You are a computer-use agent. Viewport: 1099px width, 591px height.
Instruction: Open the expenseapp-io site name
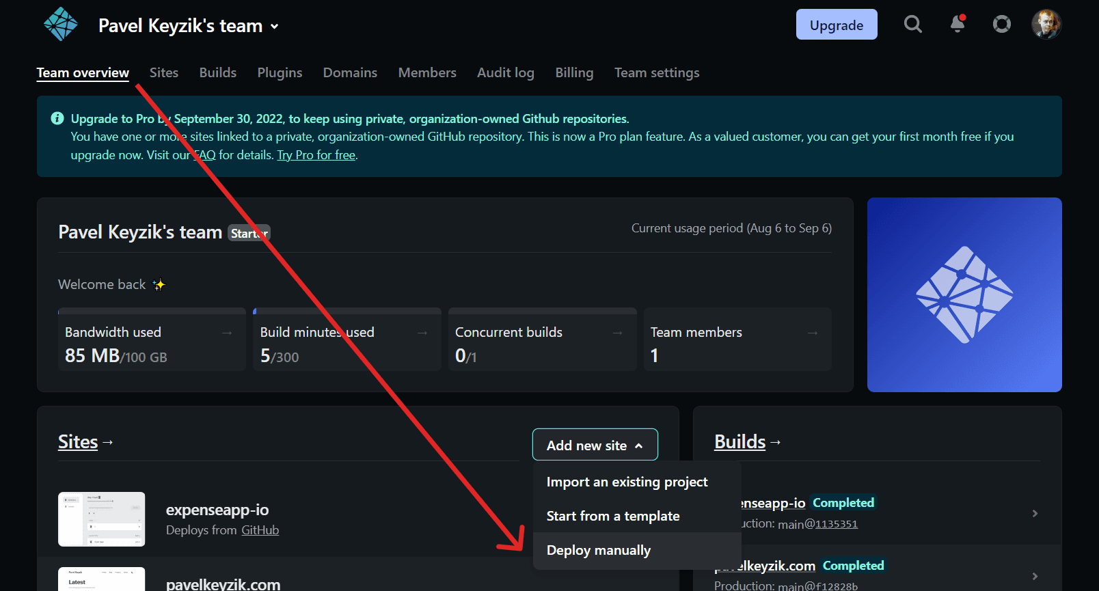pos(217,510)
